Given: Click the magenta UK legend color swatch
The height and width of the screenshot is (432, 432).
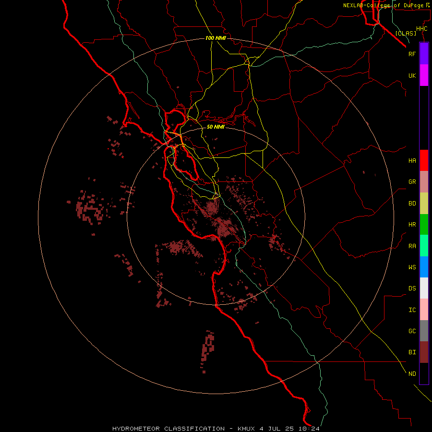Looking at the screenshot, I should (424, 75).
